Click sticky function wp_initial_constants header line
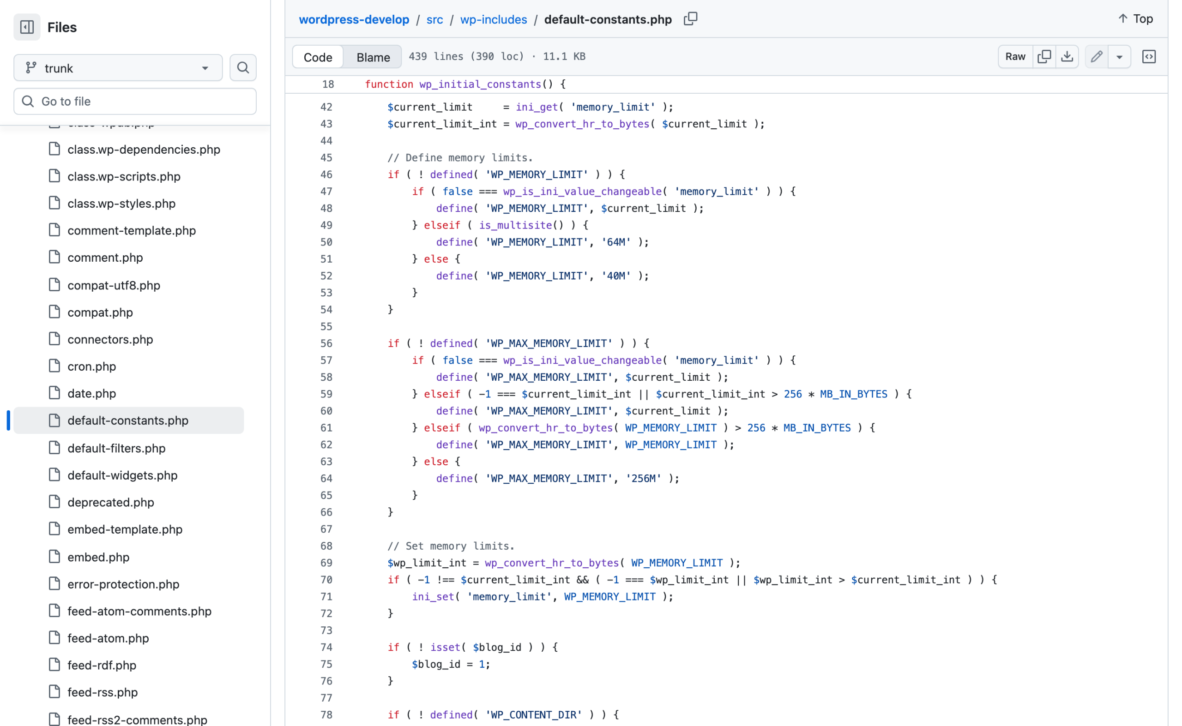 point(726,84)
